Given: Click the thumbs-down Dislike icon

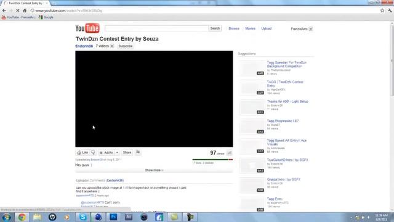Looking at the screenshot, I should (x=93, y=152).
